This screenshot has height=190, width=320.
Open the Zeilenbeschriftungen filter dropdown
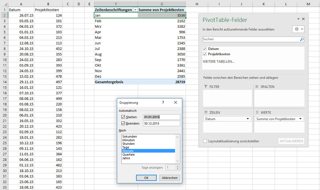[135, 10]
